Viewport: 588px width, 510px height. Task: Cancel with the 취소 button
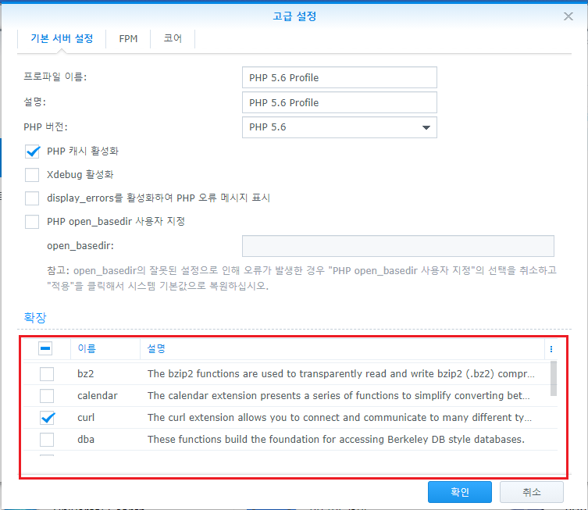pyautogui.click(x=531, y=492)
